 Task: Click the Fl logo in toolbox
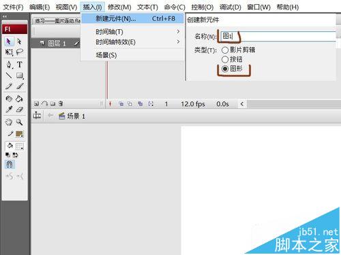pyautogui.click(x=15, y=29)
